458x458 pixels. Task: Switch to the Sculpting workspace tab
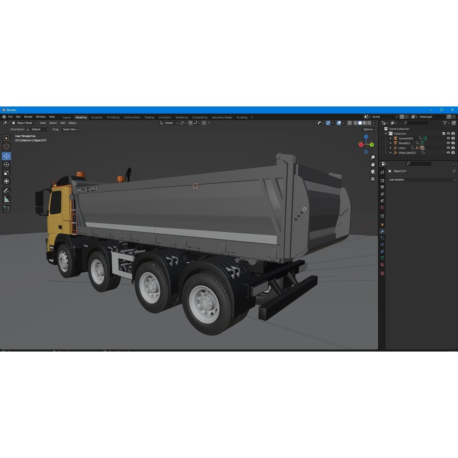pyautogui.click(x=96, y=117)
